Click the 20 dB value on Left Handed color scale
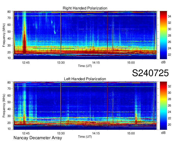The width and height of the screenshot is (174, 141). pos(169,125)
